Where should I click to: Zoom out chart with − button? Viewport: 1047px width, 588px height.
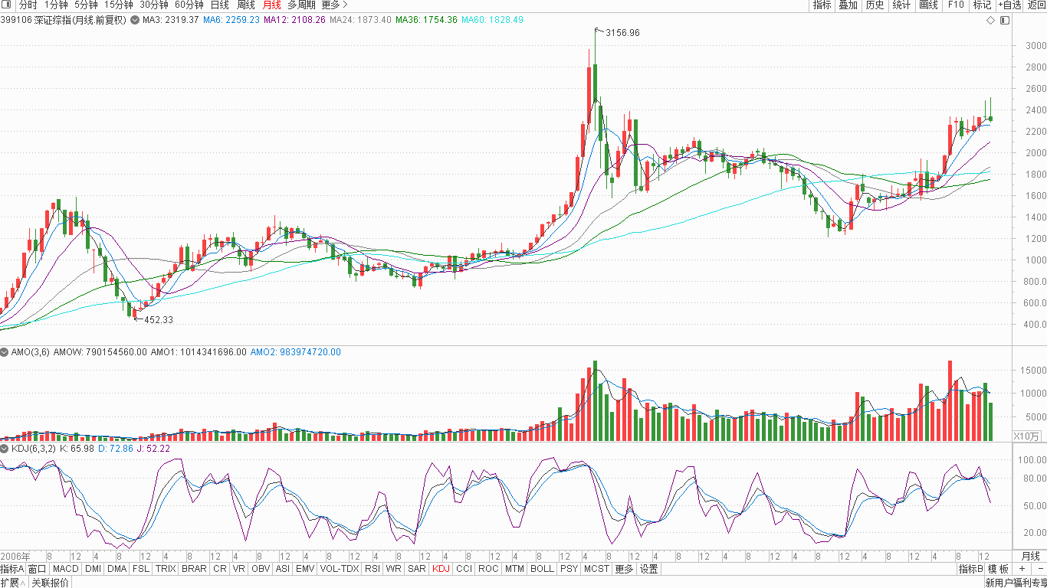click(1039, 569)
